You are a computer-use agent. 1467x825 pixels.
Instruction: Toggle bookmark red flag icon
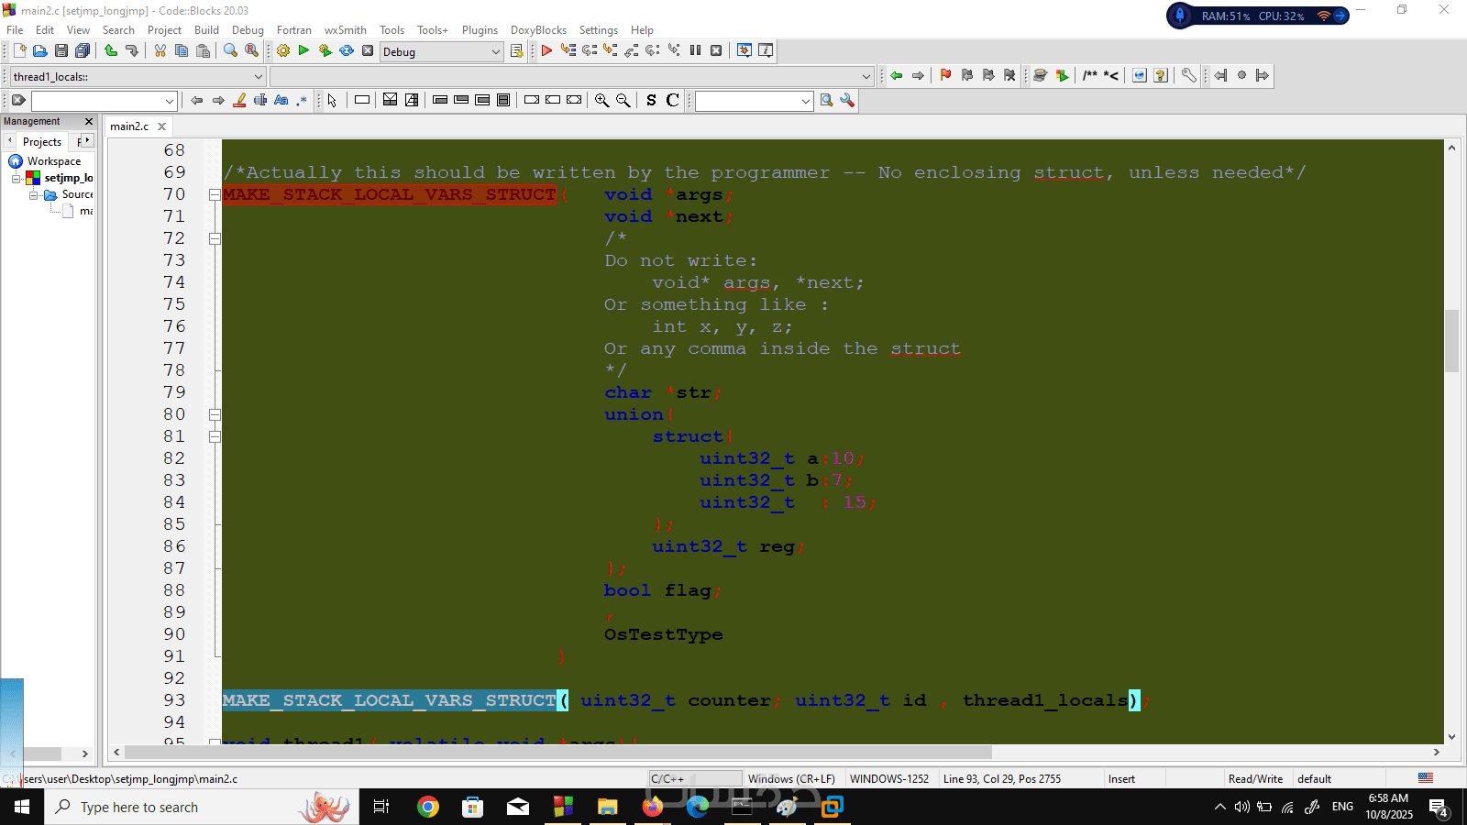(x=945, y=76)
